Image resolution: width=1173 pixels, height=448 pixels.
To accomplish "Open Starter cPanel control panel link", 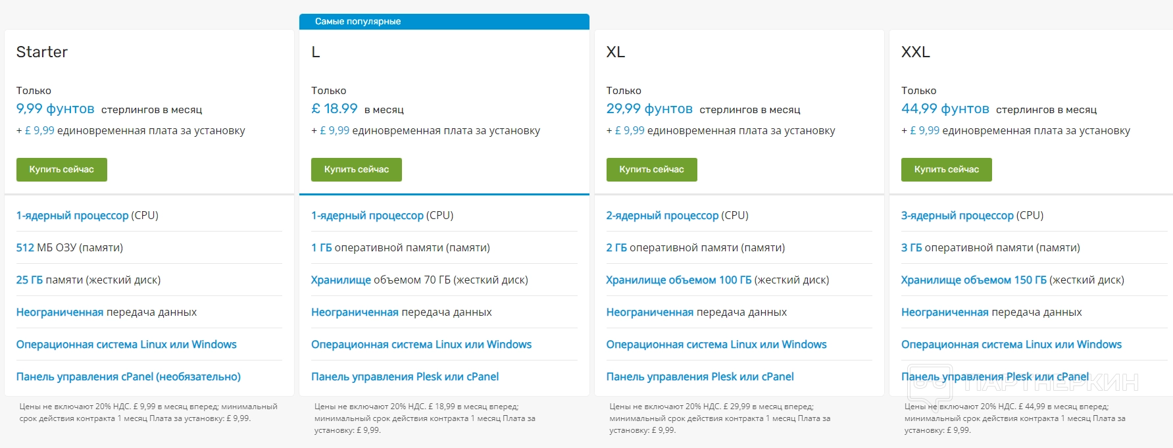I will 128,377.
